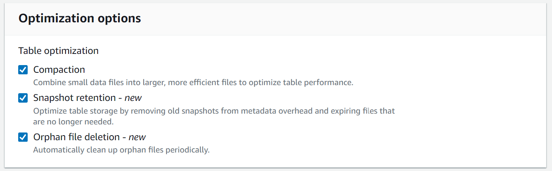Click the blue checkmark next to Orphan file deletion

point(23,137)
